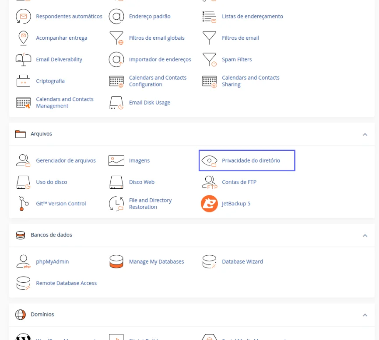Click the Uso do disco icon
The height and width of the screenshot is (340, 379).
coord(24,182)
